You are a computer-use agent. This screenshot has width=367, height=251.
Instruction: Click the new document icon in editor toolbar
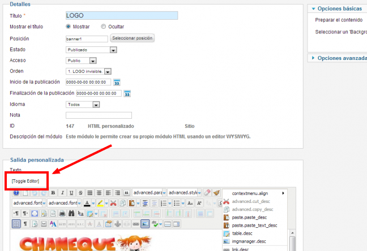tap(25, 193)
